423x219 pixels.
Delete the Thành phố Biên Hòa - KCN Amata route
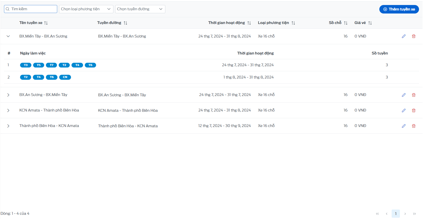pos(414,126)
